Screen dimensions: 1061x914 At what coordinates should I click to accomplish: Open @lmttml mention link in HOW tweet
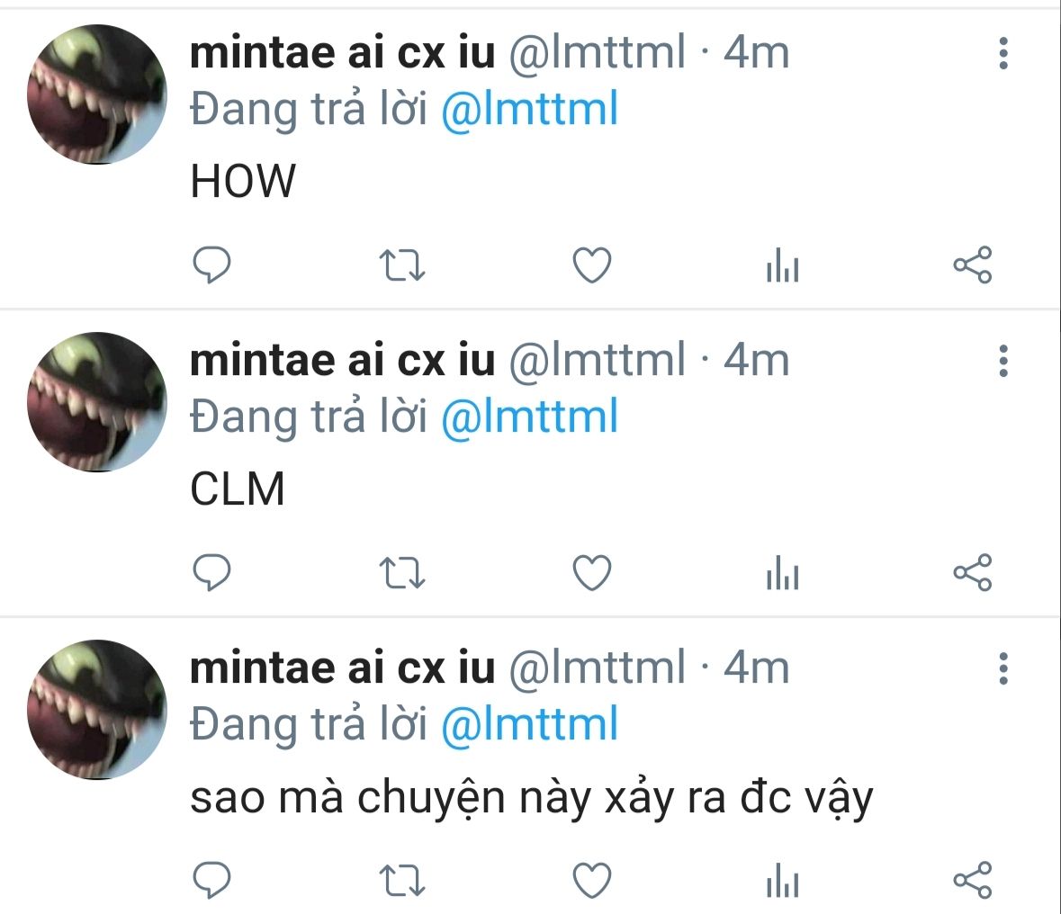[x=529, y=111]
